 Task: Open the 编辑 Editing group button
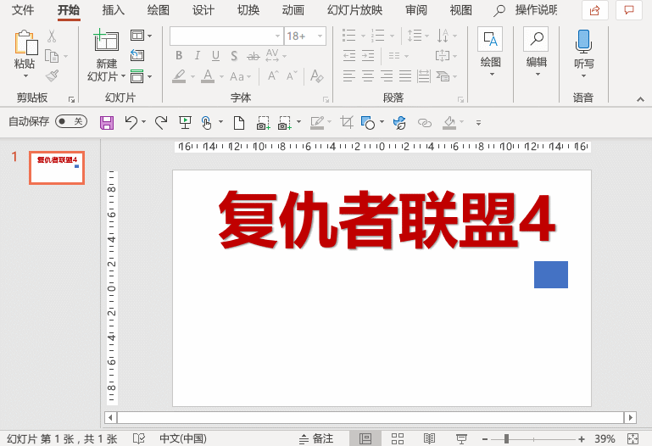point(537,53)
